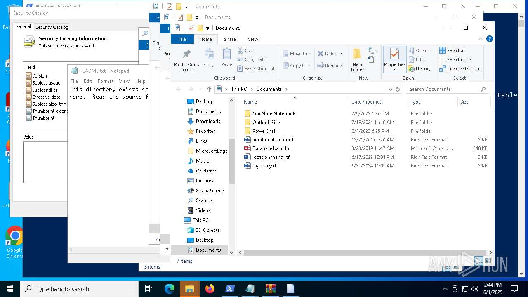
Task: Sort by Name column header
Action: (295, 102)
